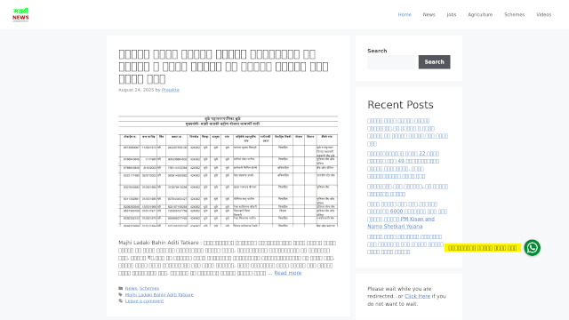Open the WhatsApp chat icon
Screen dimensions: 569x320
coord(532,248)
